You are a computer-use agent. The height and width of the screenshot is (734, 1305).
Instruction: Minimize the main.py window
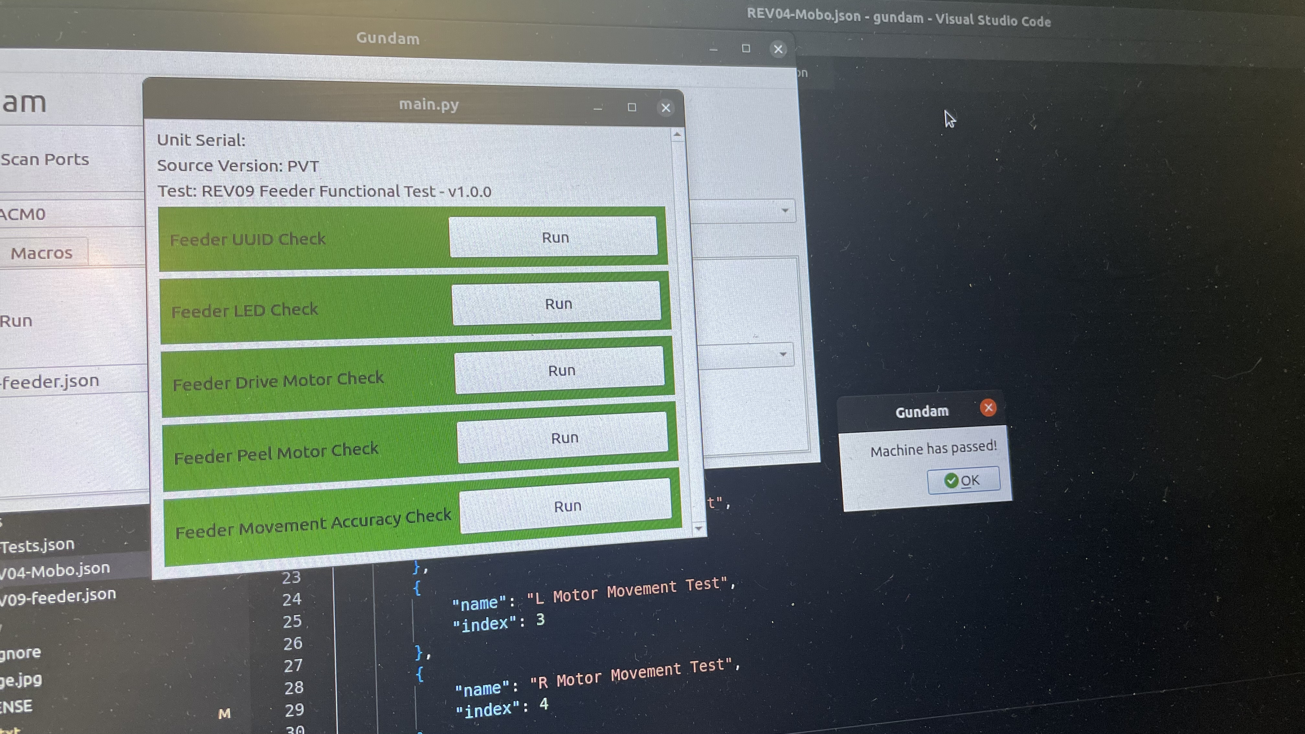[598, 108]
